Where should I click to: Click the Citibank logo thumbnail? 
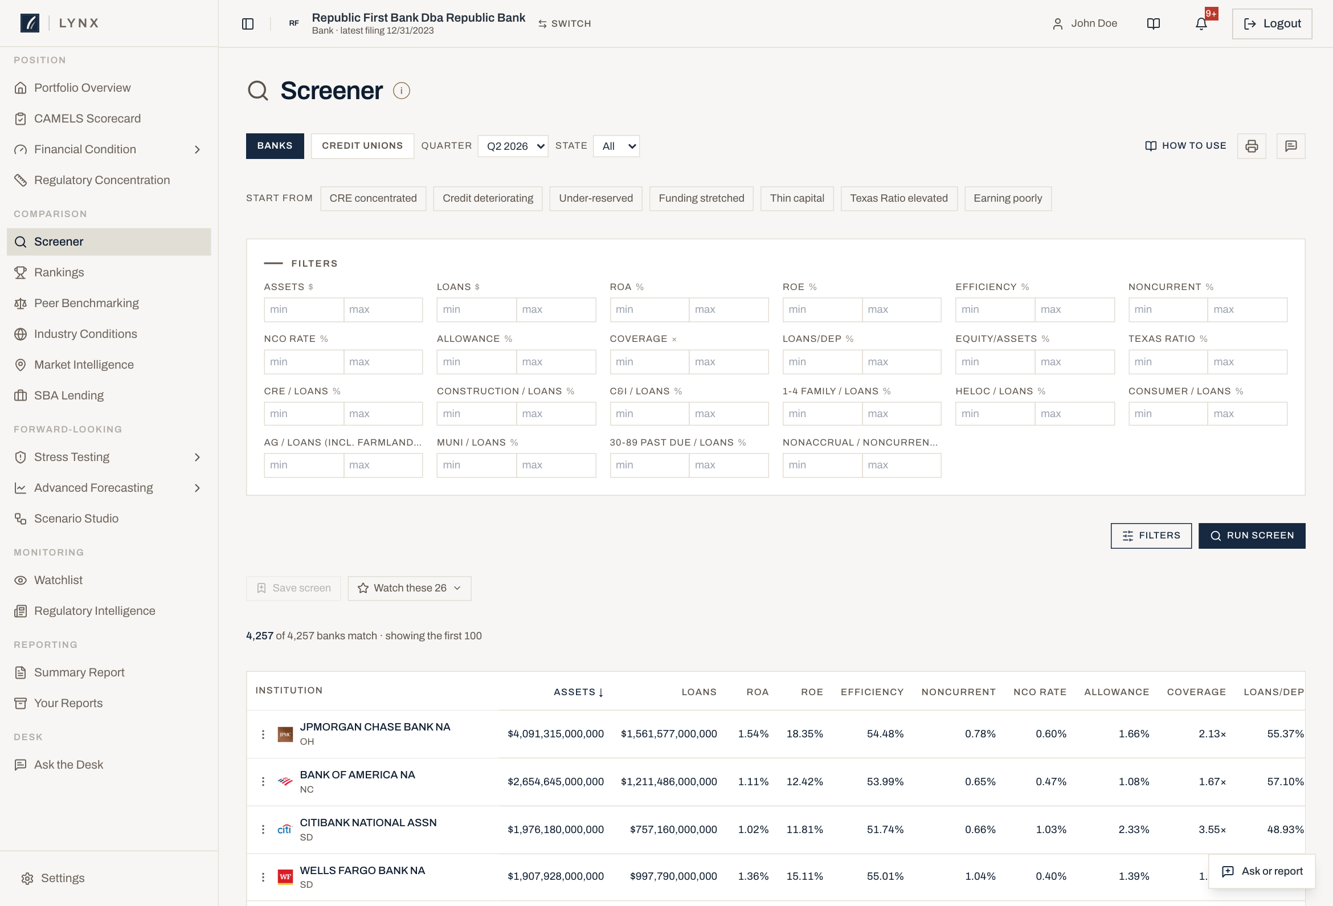point(285,829)
